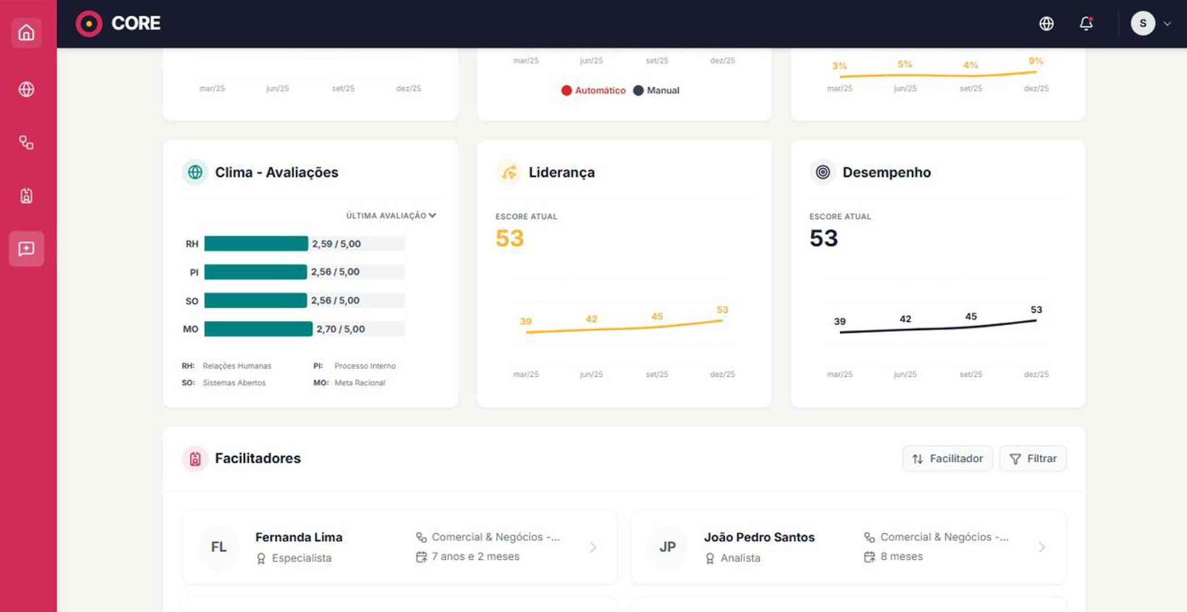Open Fernanda Lima facilitator name

pos(299,537)
